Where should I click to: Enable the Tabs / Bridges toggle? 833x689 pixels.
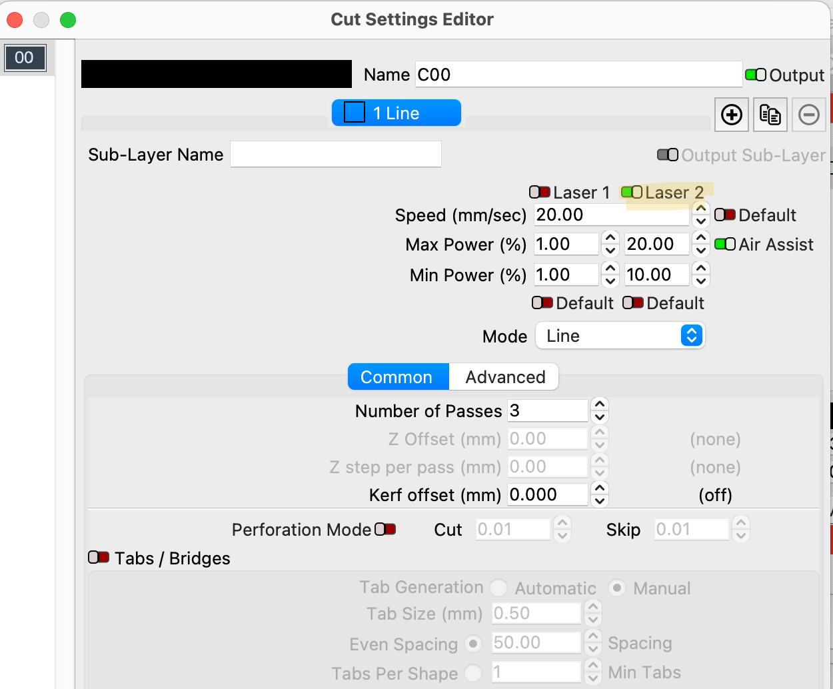(99, 557)
